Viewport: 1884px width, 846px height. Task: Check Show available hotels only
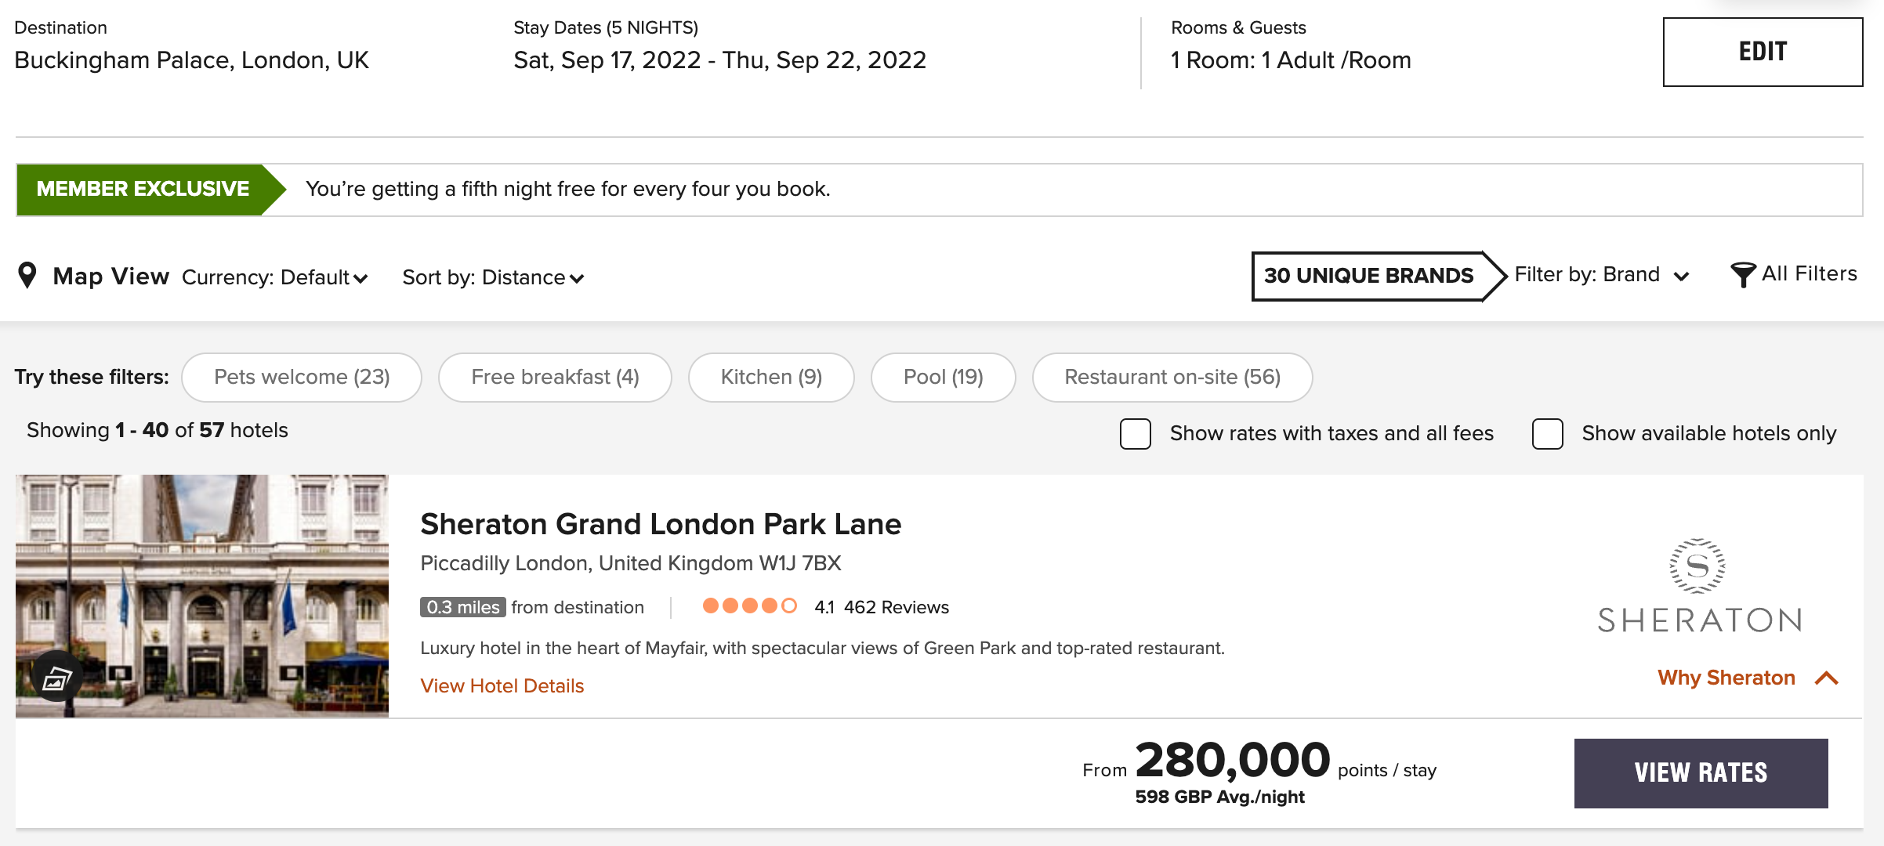[x=1548, y=432]
